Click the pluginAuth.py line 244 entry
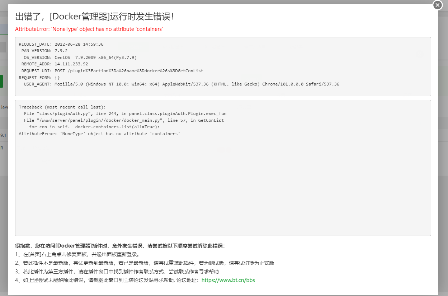Screen dimensions: 448x296 [125, 114]
